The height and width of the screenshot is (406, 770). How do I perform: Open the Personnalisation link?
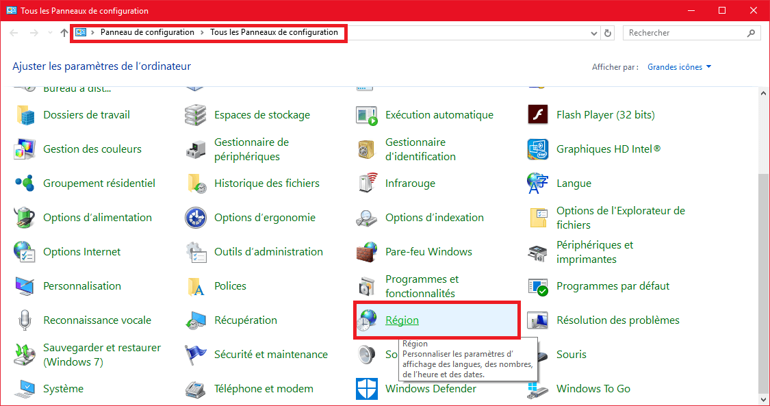82,286
